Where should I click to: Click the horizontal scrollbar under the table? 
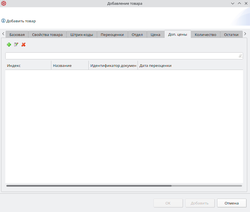coord(89,186)
